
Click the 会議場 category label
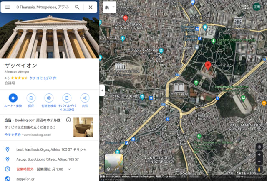click(10, 83)
